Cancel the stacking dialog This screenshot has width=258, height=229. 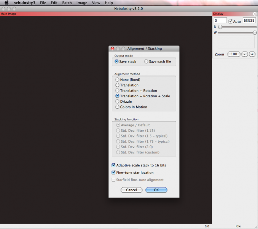(131, 190)
